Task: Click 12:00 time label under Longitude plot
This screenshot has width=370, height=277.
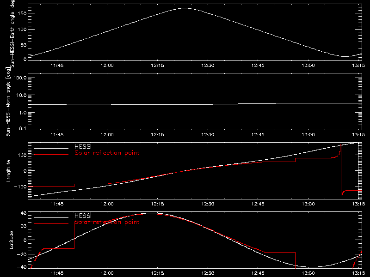Action: [107, 204]
